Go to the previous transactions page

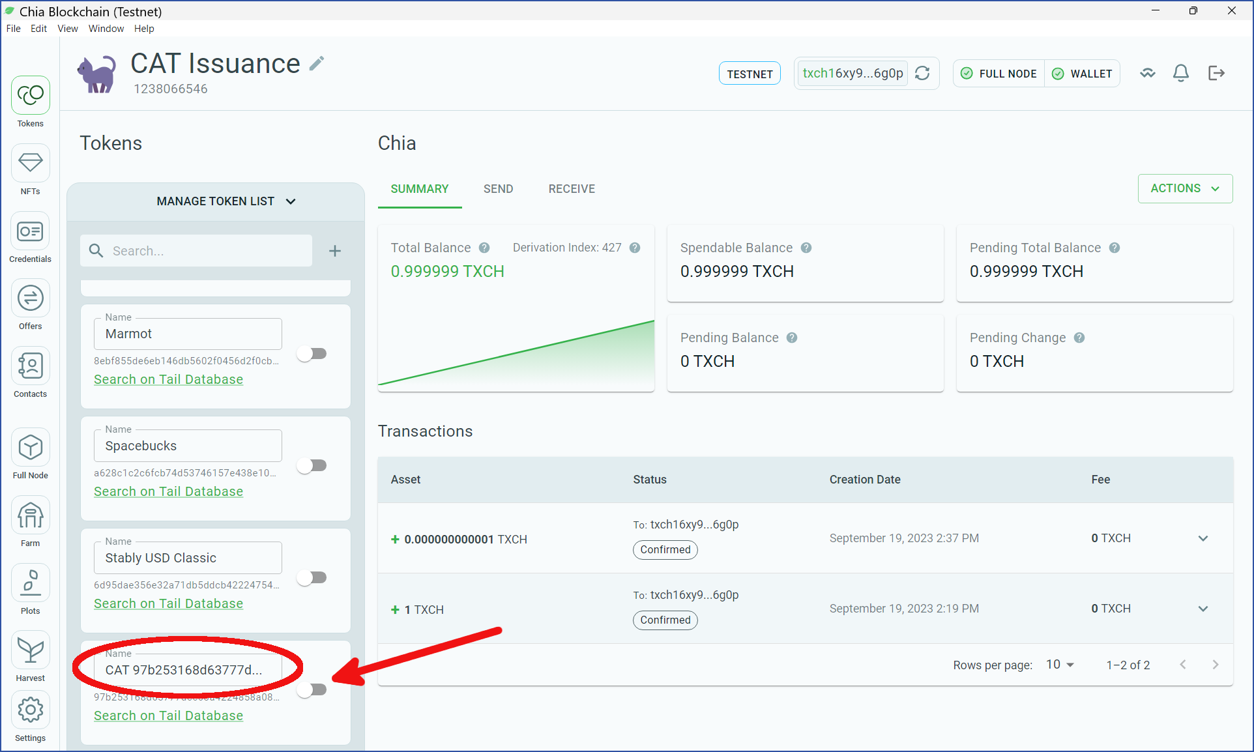(1183, 665)
